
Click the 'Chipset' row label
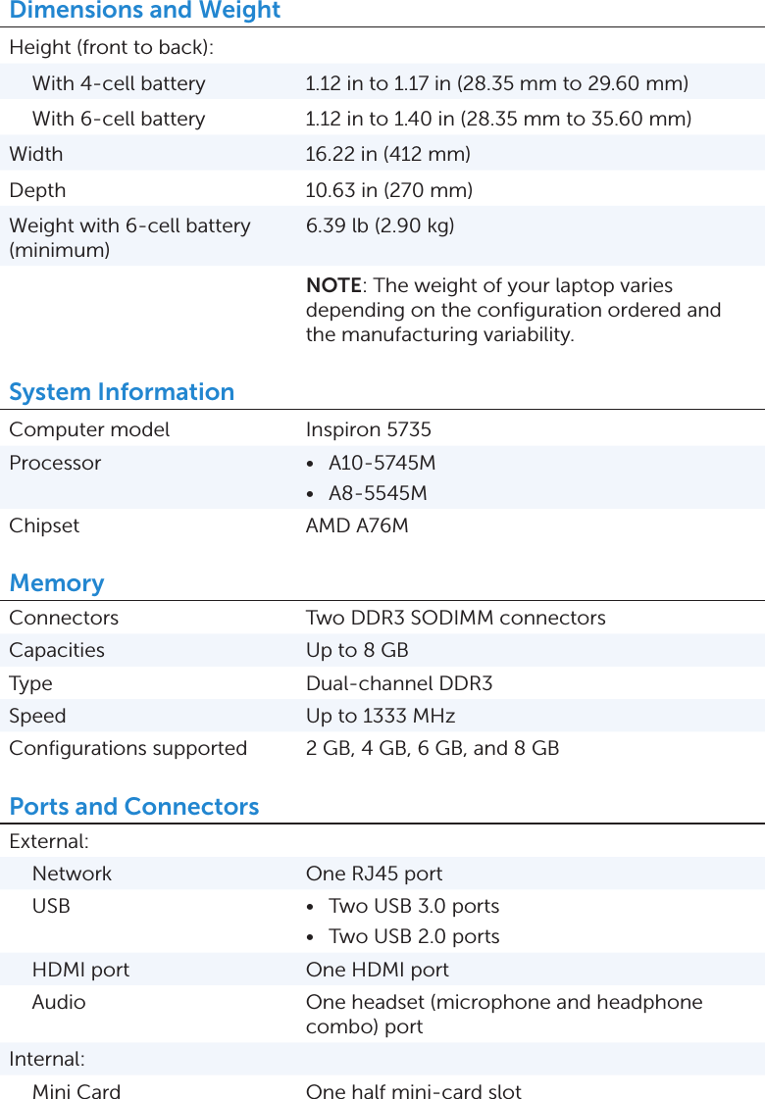point(44,525)
